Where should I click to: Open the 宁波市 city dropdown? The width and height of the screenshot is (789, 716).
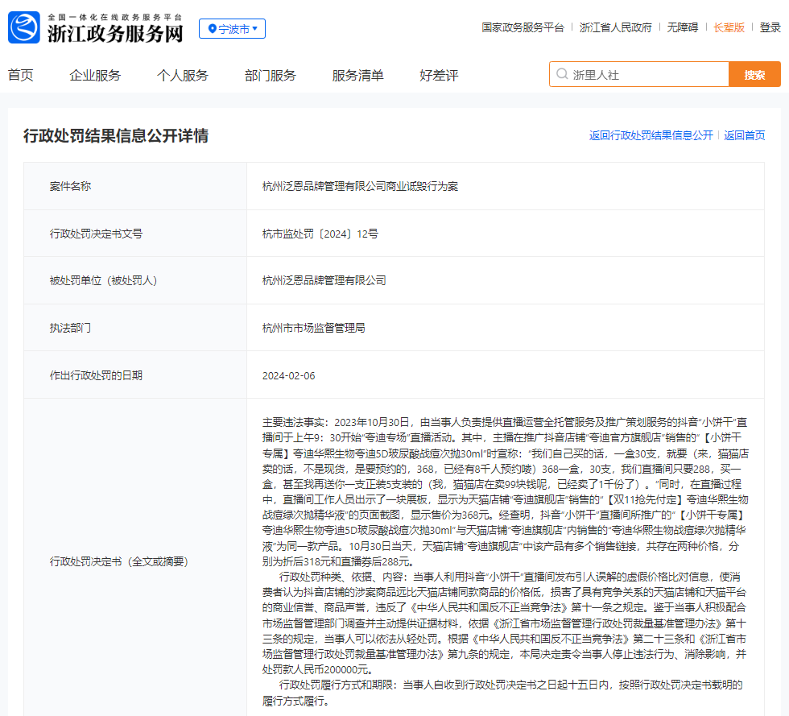(x=232, y=29)
